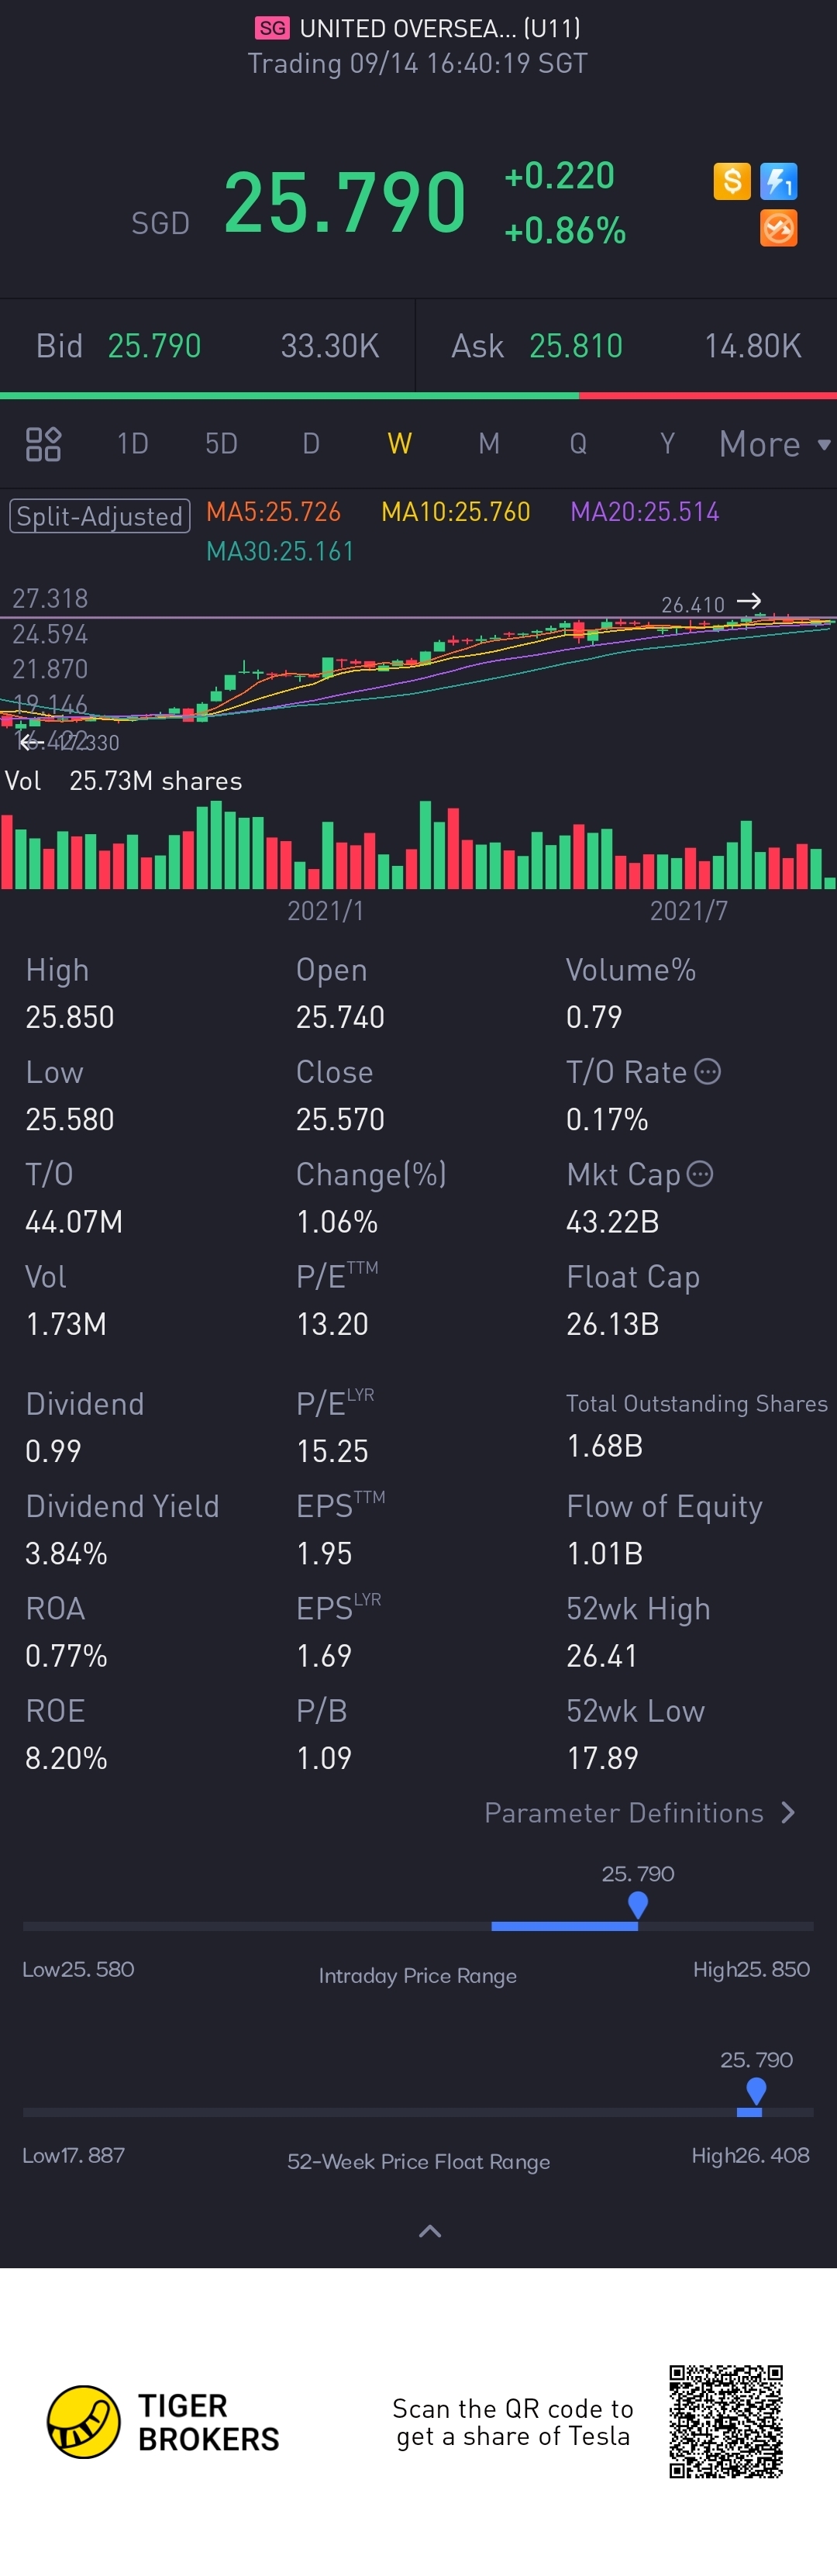Tap the Tesla share QR code
The width and height of the screenshot is (837, 2576).
coord(725,2421)
